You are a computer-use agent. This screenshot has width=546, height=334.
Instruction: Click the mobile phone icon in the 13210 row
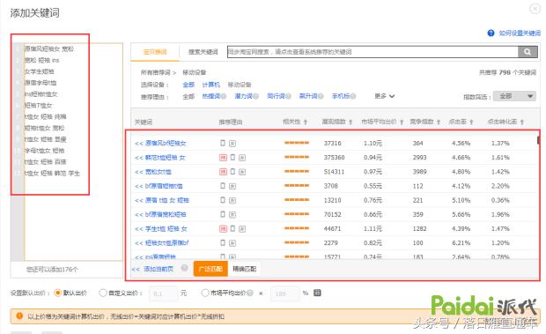tap(223, 200)
